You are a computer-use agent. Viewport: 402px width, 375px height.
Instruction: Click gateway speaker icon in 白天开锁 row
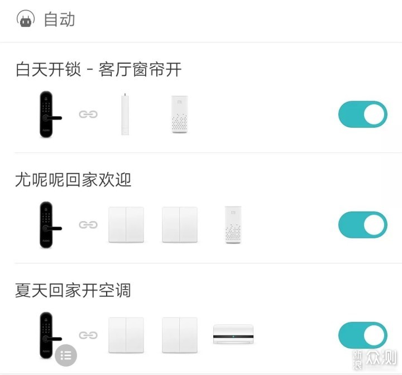tap(179, 114)
